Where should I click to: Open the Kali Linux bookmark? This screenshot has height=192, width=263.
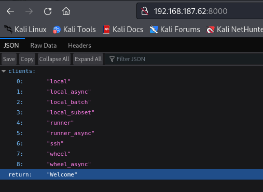[x=25, y=29]
